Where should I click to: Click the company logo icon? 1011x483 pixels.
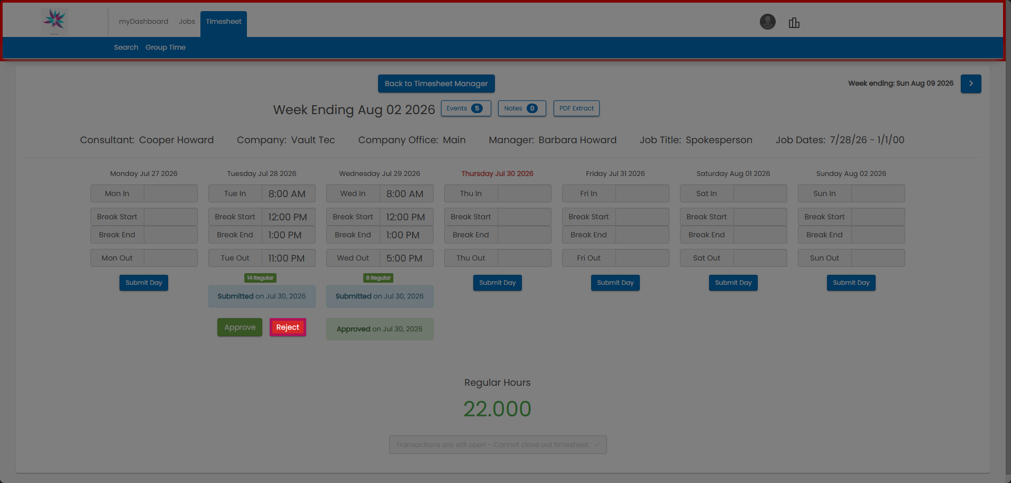pos(54,21)
